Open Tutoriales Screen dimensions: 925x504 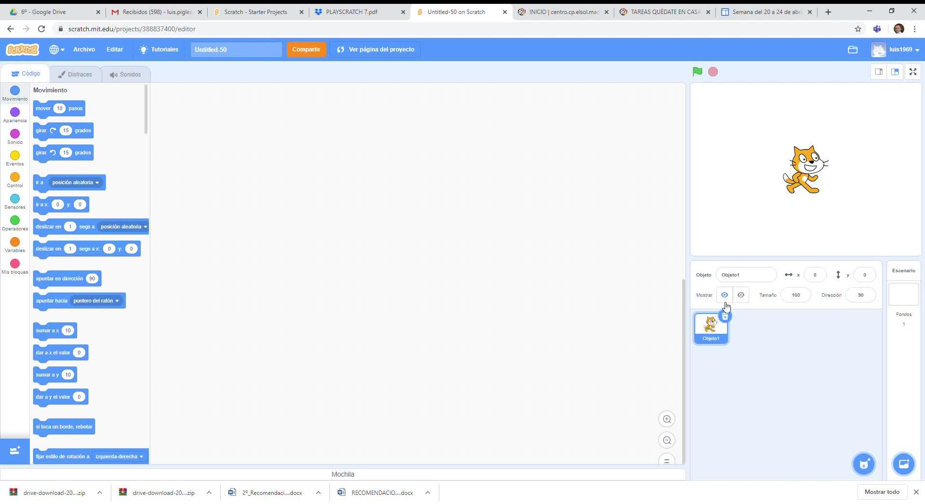[x=159, y=50]
